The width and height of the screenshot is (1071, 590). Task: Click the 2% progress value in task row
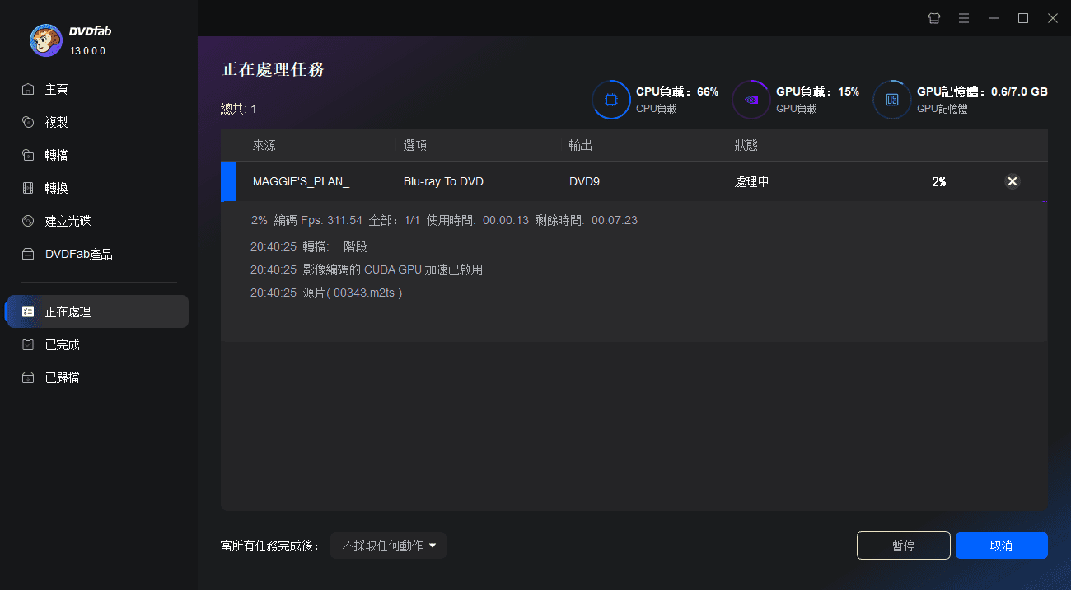click(x=938, y=181)
